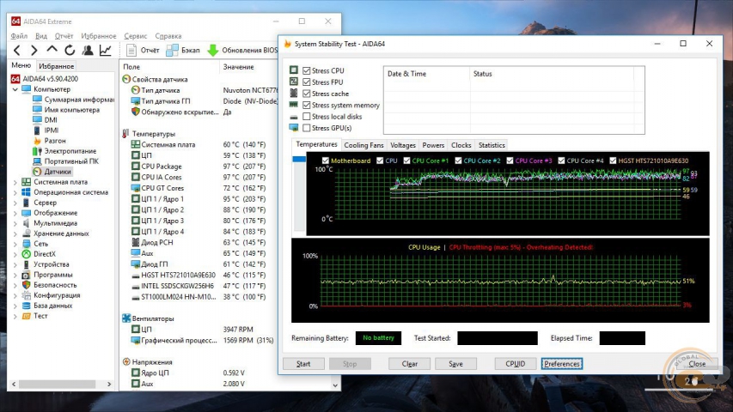733x412 pixels.
Task: Enable the Stress GPU(s) checkbox
Action: (x=307, y=128)
